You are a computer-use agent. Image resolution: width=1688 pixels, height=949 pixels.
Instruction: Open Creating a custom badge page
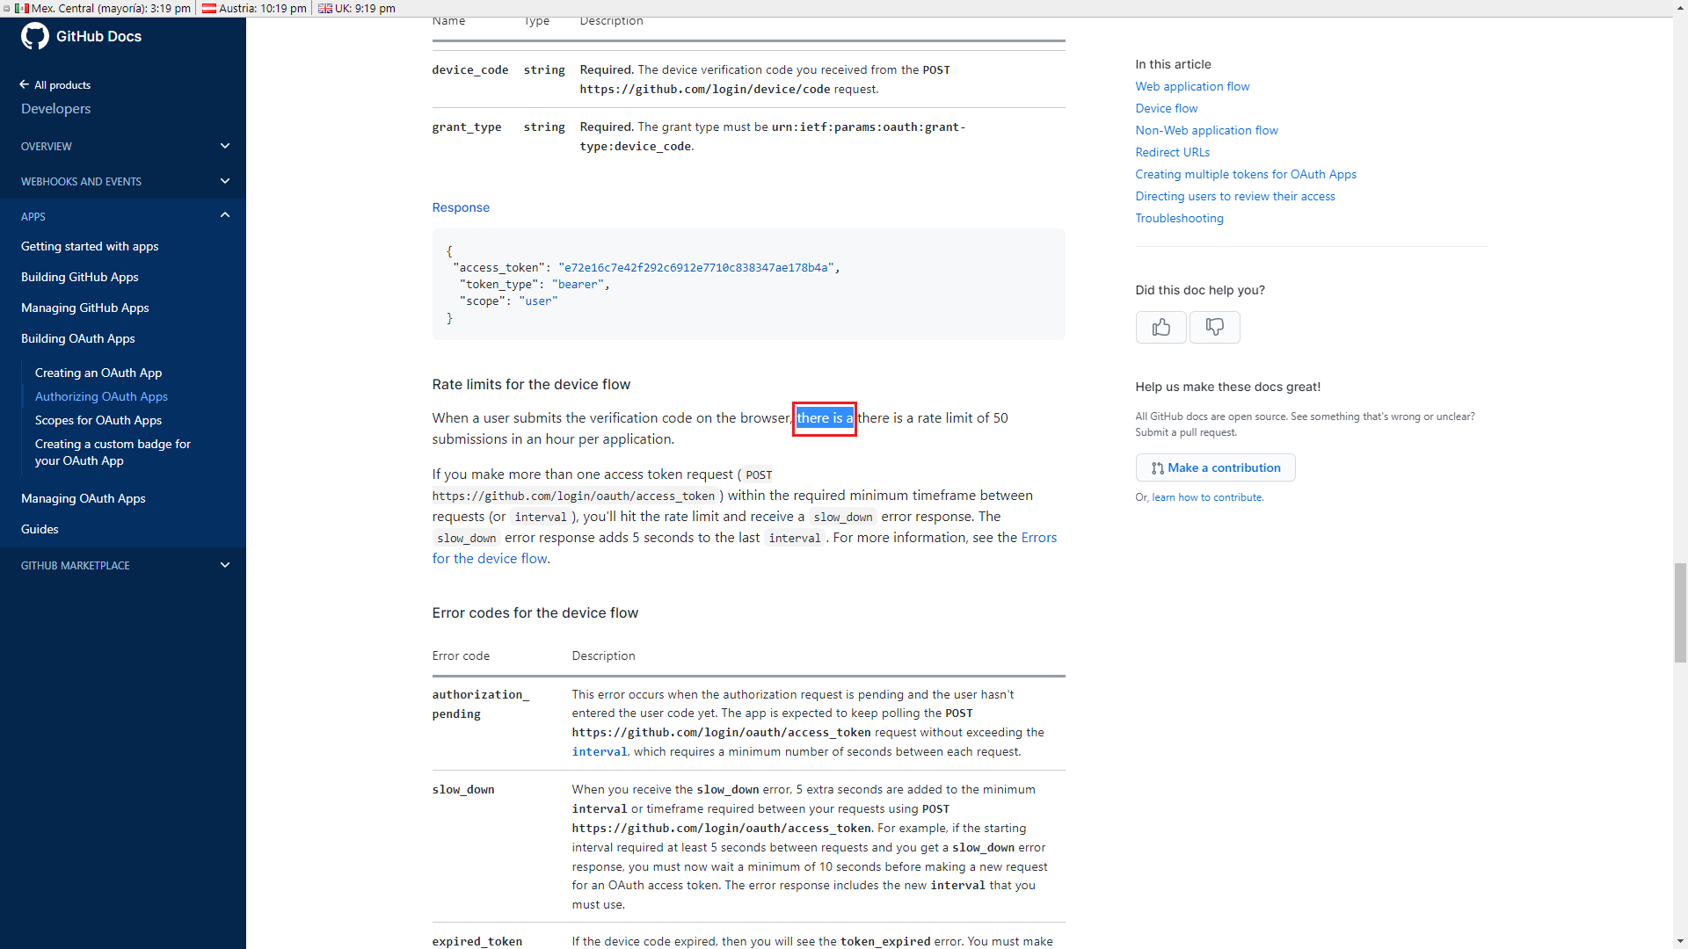(x=113, y=453)
